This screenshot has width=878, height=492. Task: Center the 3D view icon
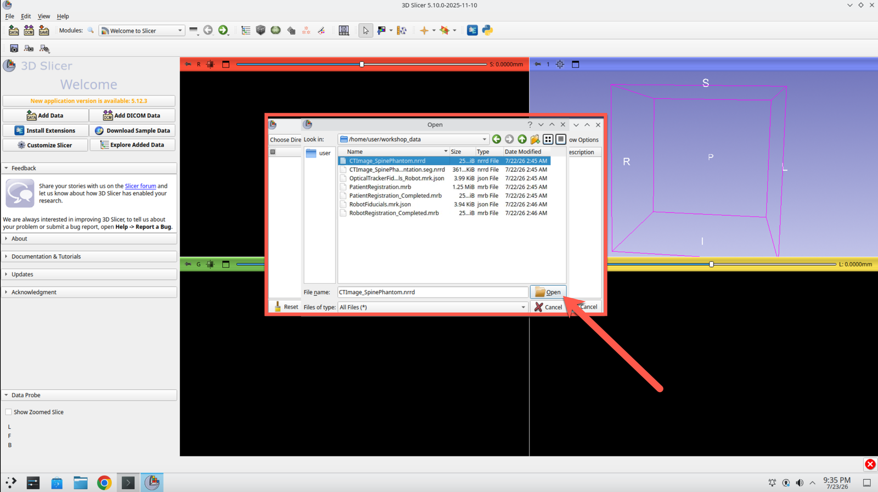point(560,64)
